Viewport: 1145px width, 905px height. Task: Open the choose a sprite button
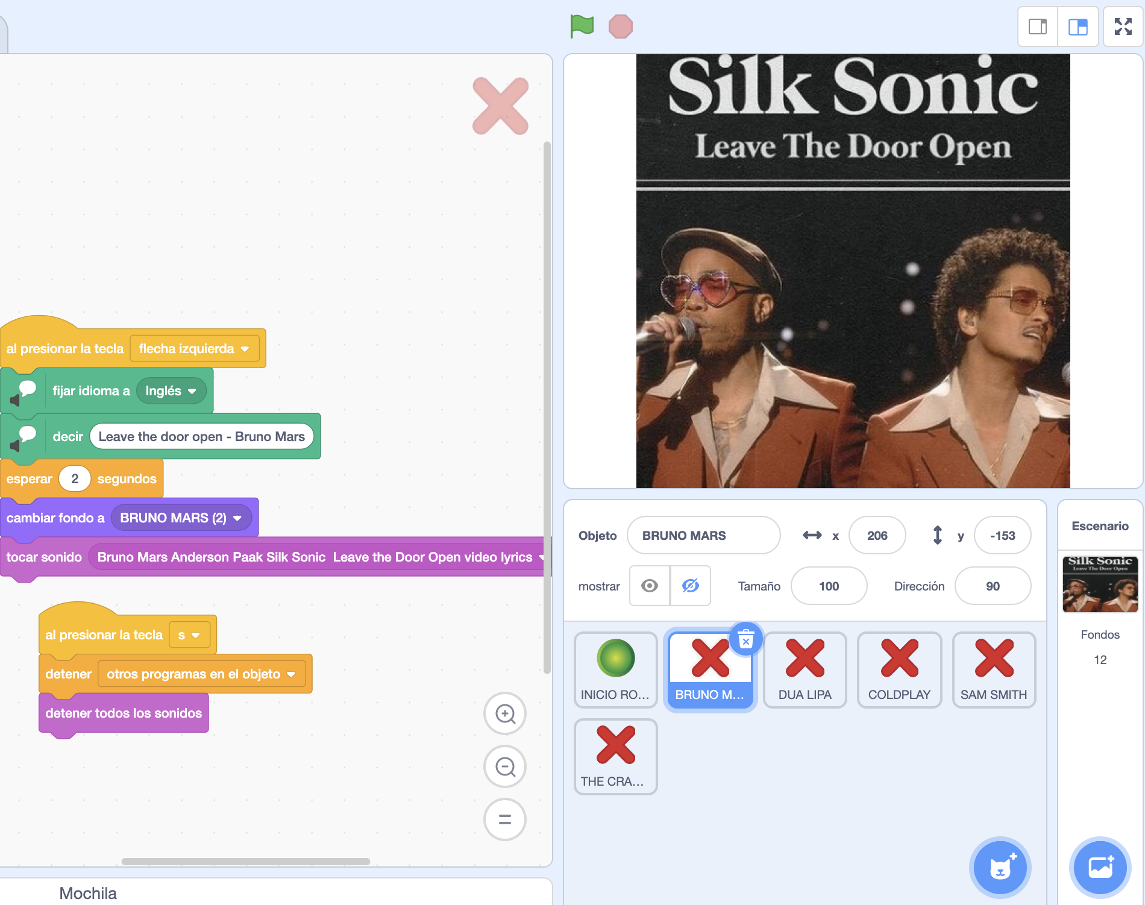coord(1000,868)
